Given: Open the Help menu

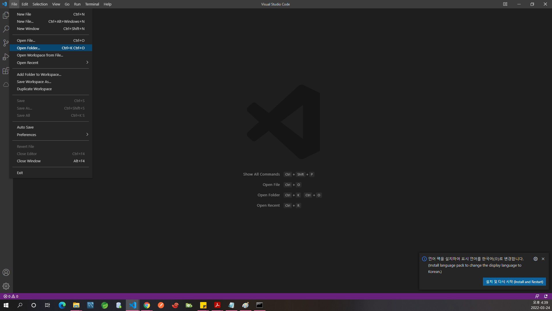Looking at the screenshot, I should click(x=107, y=4).
